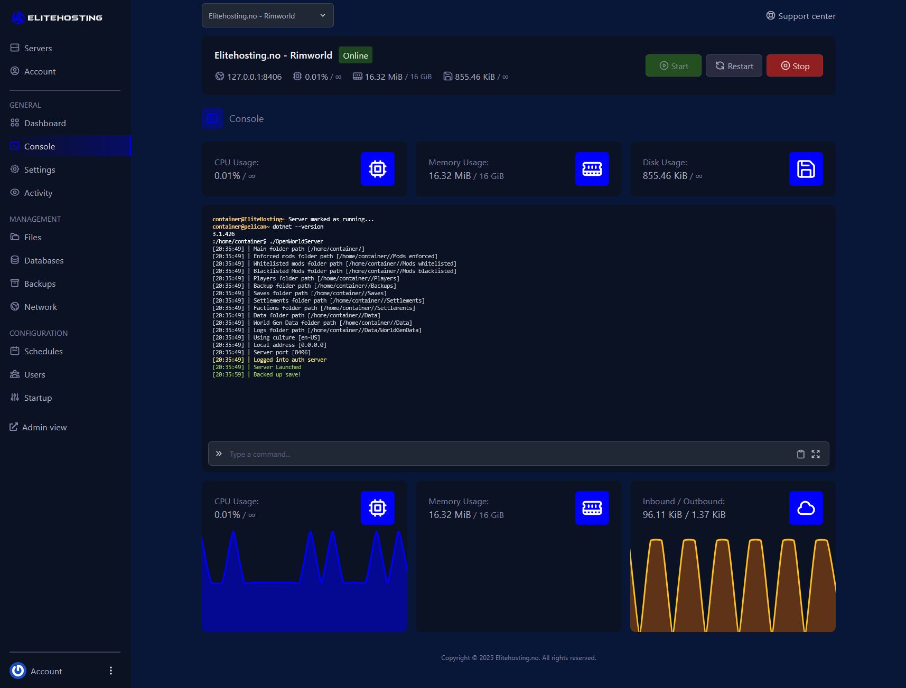906x688 pixels.
Task: Open the Support center link
Action: click(801, 16)
